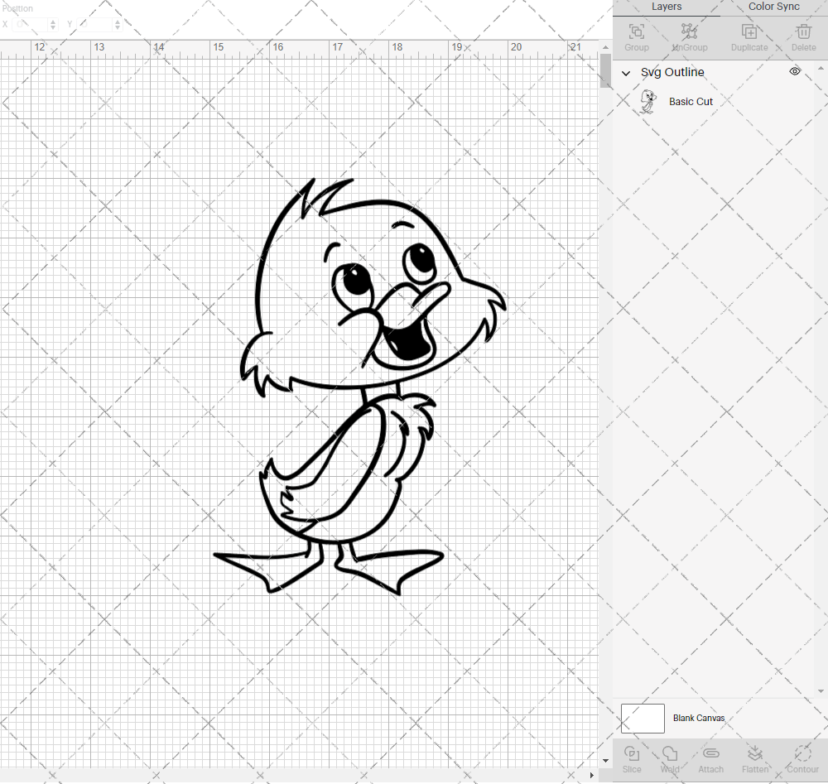Switch to the Layers tab
The width and height of the screenshot is (828, 784).
coord(667,7)
